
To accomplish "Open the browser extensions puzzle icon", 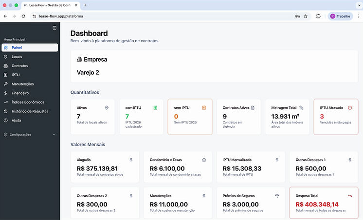I will (318, 16).
